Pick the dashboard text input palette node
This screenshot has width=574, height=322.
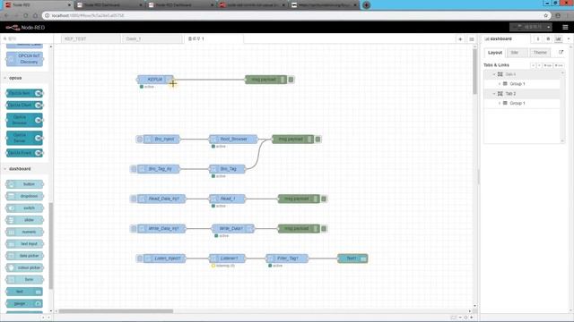point(24,243)
